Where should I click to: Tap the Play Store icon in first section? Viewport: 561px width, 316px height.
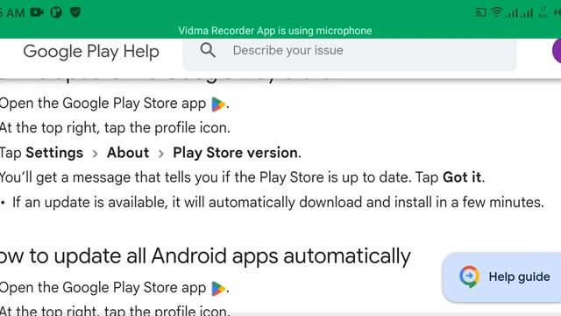(218, 104)
